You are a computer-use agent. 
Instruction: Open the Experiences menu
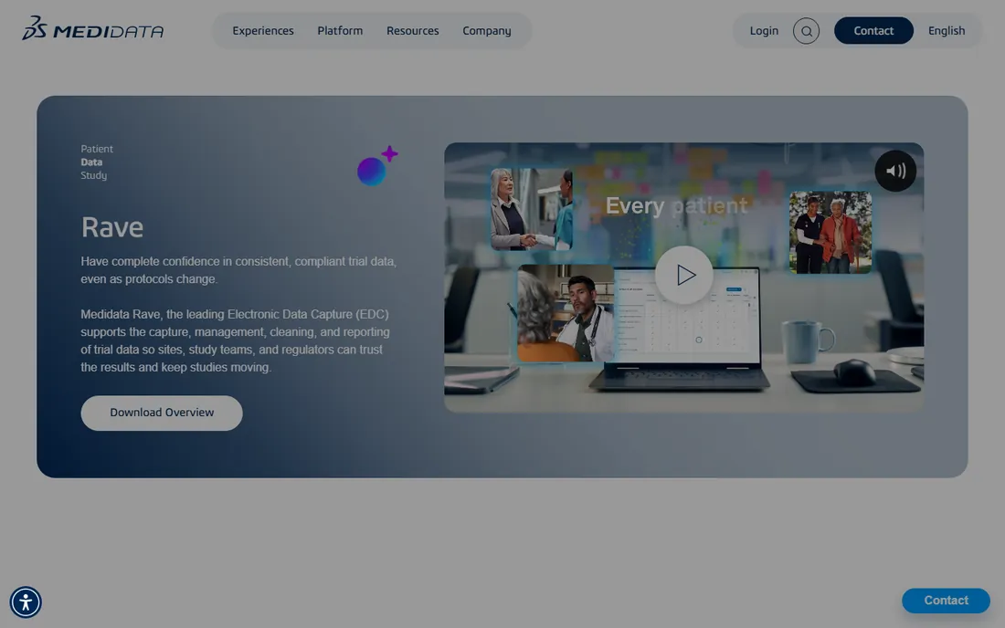[263, 31]
